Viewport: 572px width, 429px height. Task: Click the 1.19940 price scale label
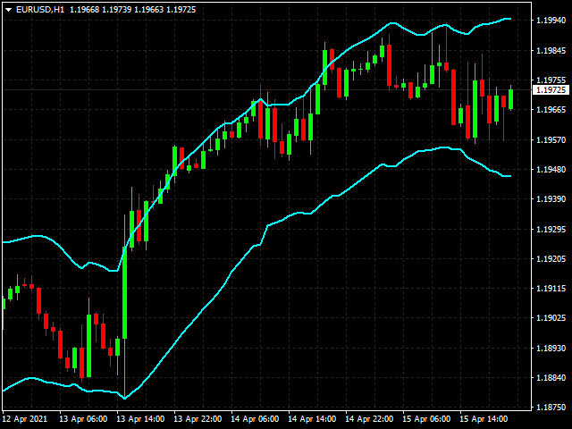click(x=551, y=21)
